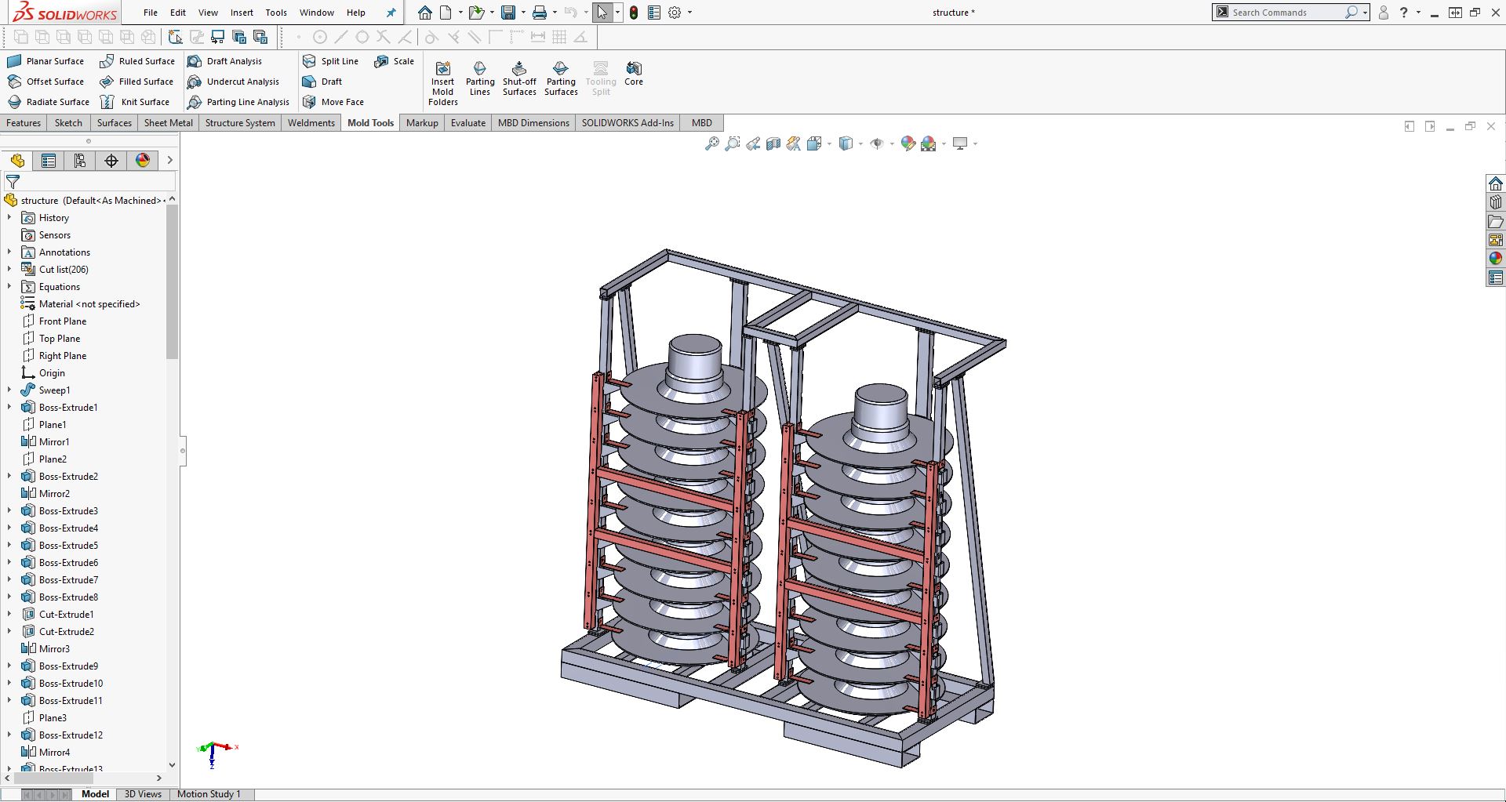
Task: Choose the Radiate Surface tool
Action: (48, 102)
